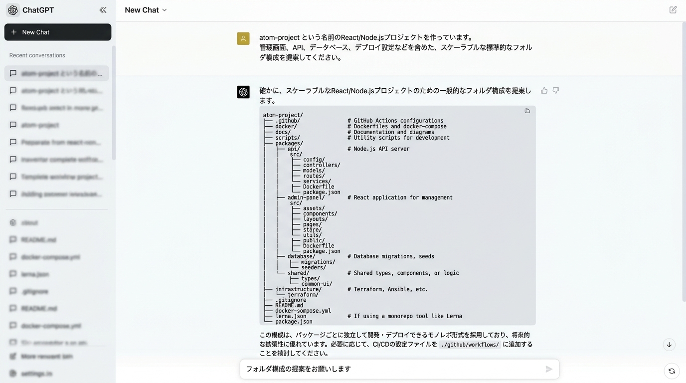Open the New Chat model dropdown
Image resolution: width=686 pixels, height=383 pixels.
pos(146,10)
